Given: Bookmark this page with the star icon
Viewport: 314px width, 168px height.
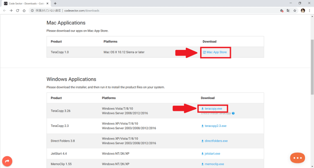Looking at the screenshot, I should (x=294, y=10).
